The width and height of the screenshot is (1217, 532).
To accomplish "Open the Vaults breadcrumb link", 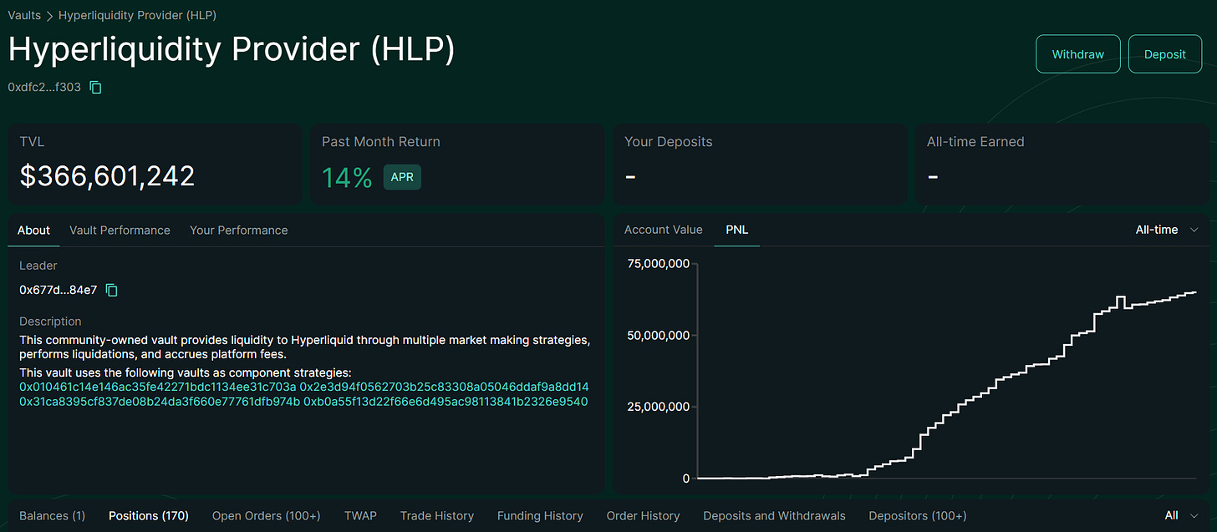I will pyautogui.click(x=24, y=15).
